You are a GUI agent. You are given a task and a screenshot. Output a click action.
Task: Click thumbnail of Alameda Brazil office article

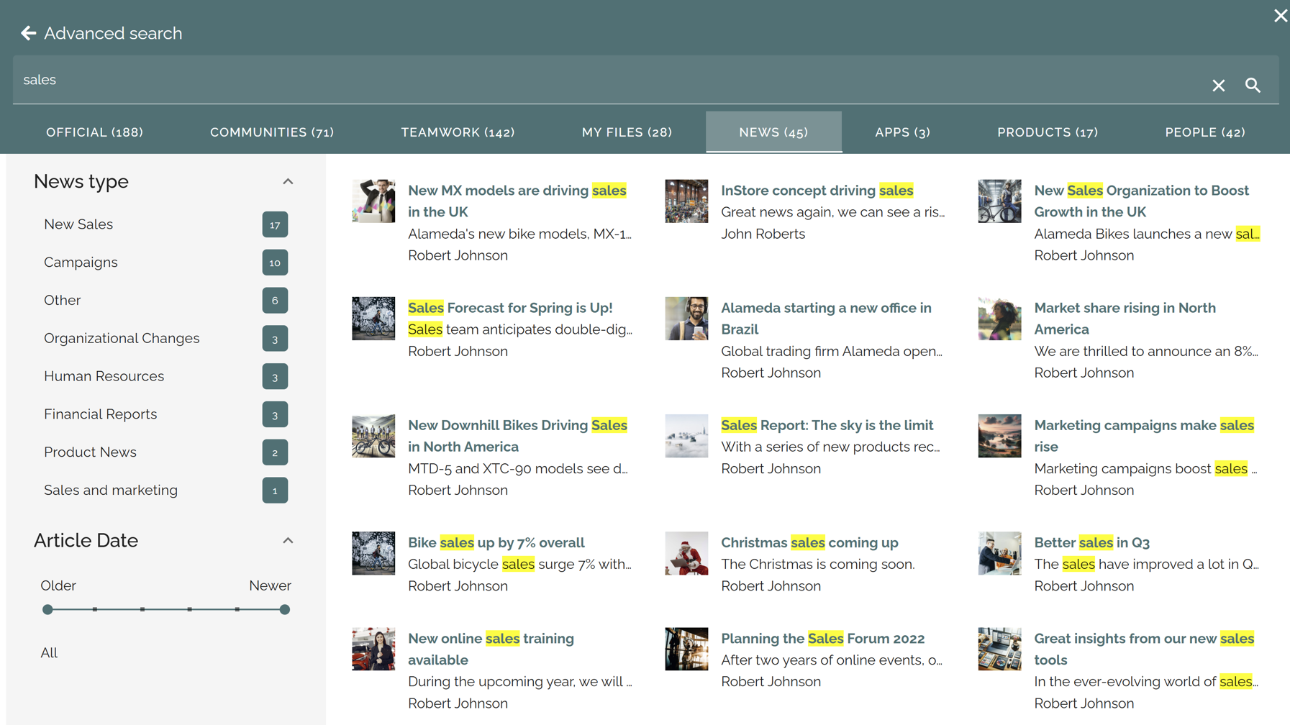click(686, 319)
